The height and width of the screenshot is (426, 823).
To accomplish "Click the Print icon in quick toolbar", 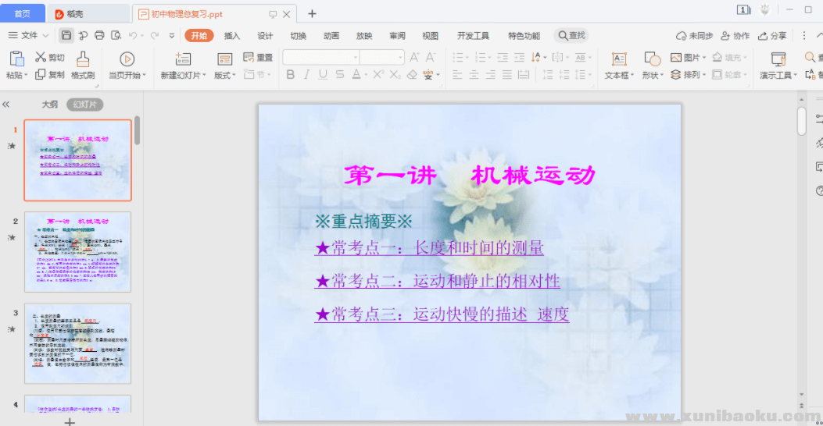I will point(99,35).
